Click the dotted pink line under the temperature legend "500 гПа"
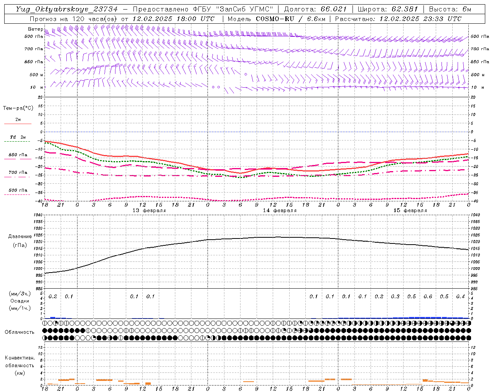 17,194
